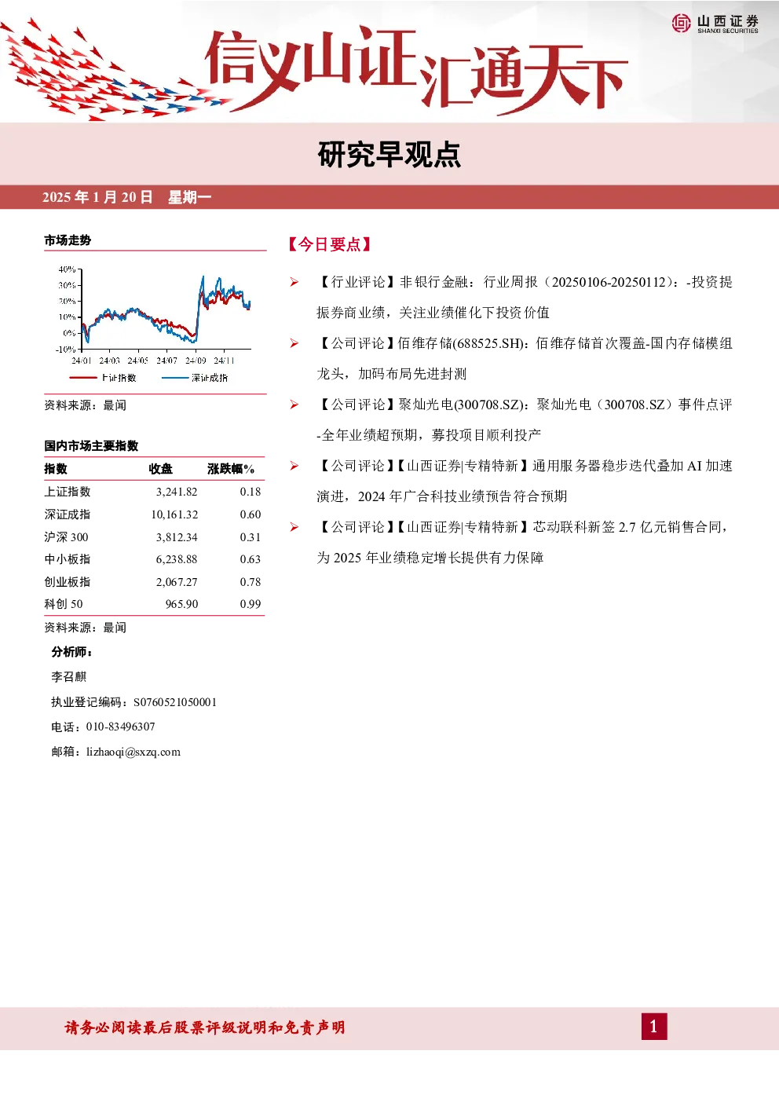Click the 创业板指 row label
Screen dimensions: 779x1102
(x=68, y=582)
